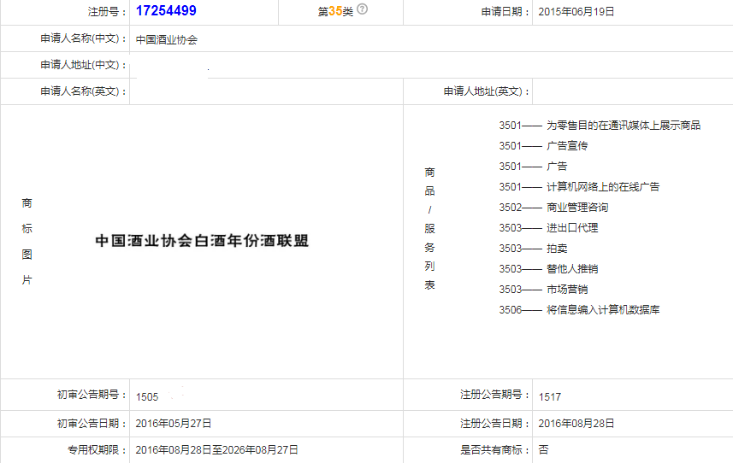The image size is (733, 463).
Task: Click the trademark image 中国酒业协会白酒年份酒联盟
Action: pyautogui.click(x=202, y=241)
